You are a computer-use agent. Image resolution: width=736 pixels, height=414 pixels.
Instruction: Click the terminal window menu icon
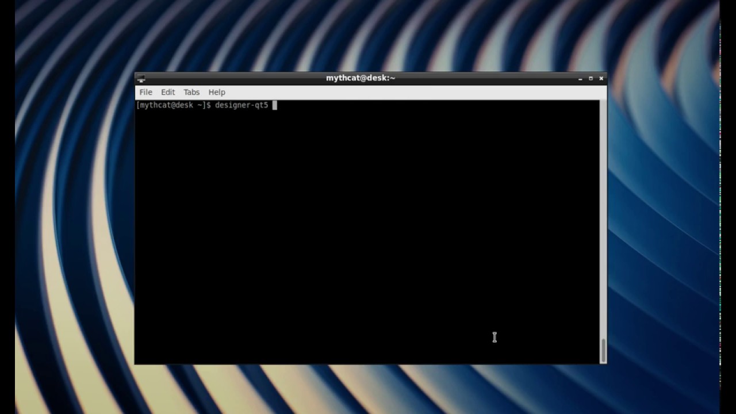tap(141, 78)
